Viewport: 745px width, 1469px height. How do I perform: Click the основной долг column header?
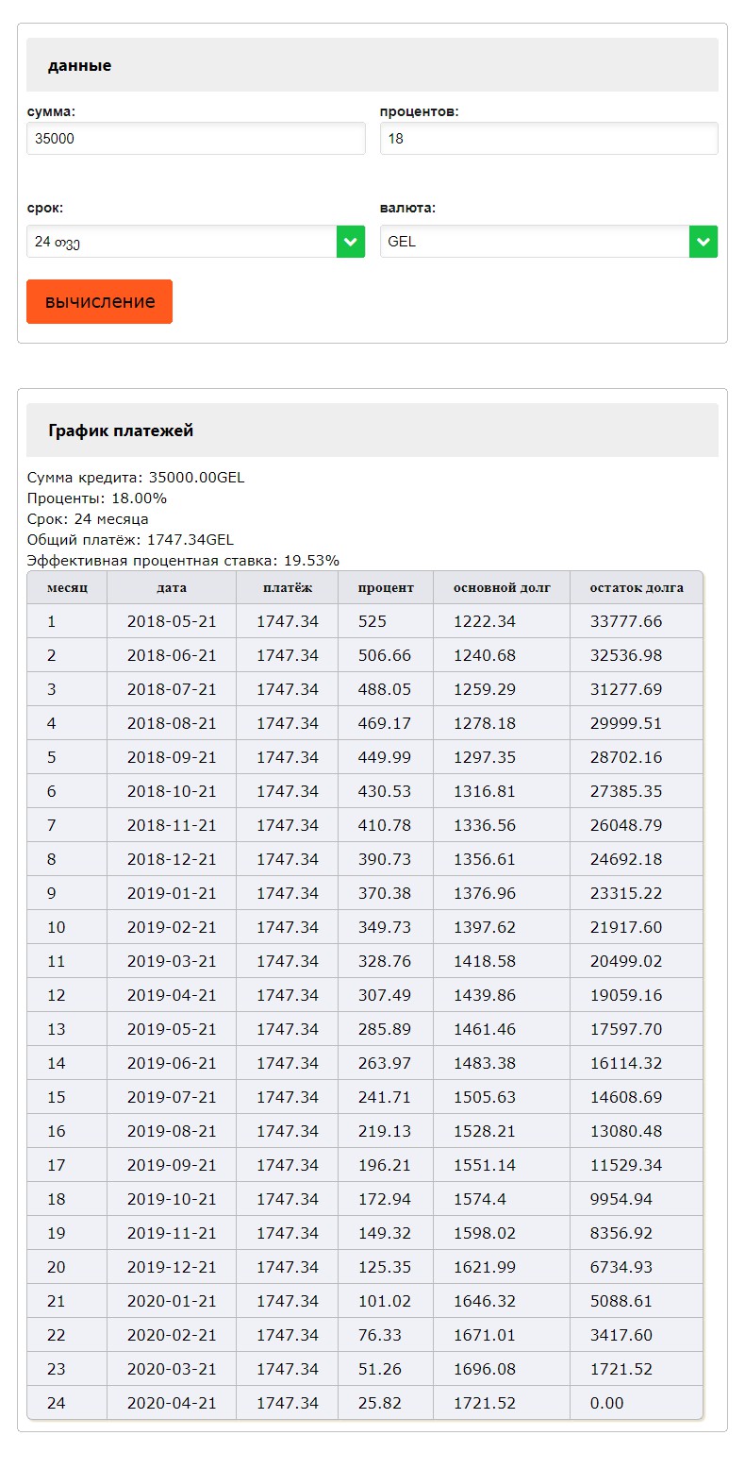point(501,587)
